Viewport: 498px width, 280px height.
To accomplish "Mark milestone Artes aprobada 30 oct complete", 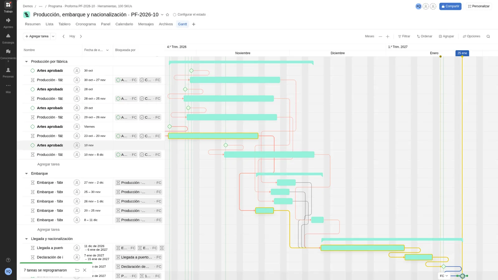I will tap(33, 71).
